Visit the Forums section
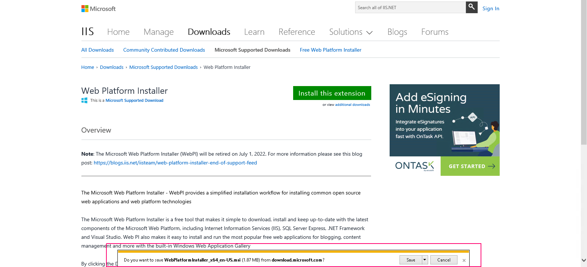The height and width of the screenshot is (267, 587). click(x=435, y=32)
